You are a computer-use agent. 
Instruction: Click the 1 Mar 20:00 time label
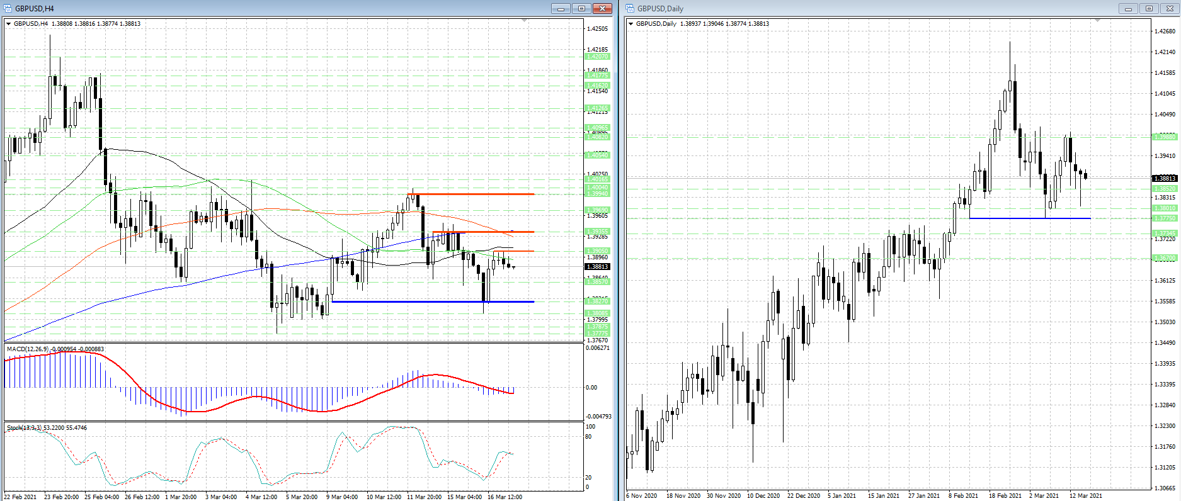181,497
